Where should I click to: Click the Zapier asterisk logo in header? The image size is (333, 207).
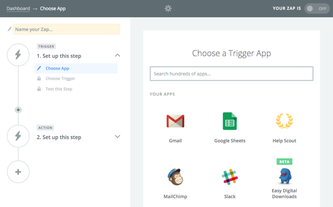[x=168, y=8]
